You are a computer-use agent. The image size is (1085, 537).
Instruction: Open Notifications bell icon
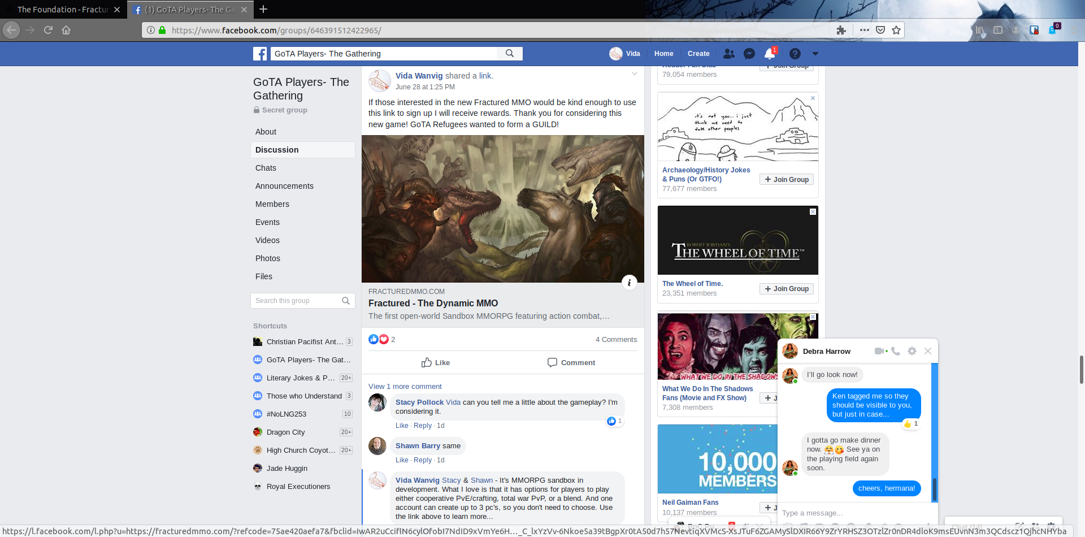click(770, 54)
